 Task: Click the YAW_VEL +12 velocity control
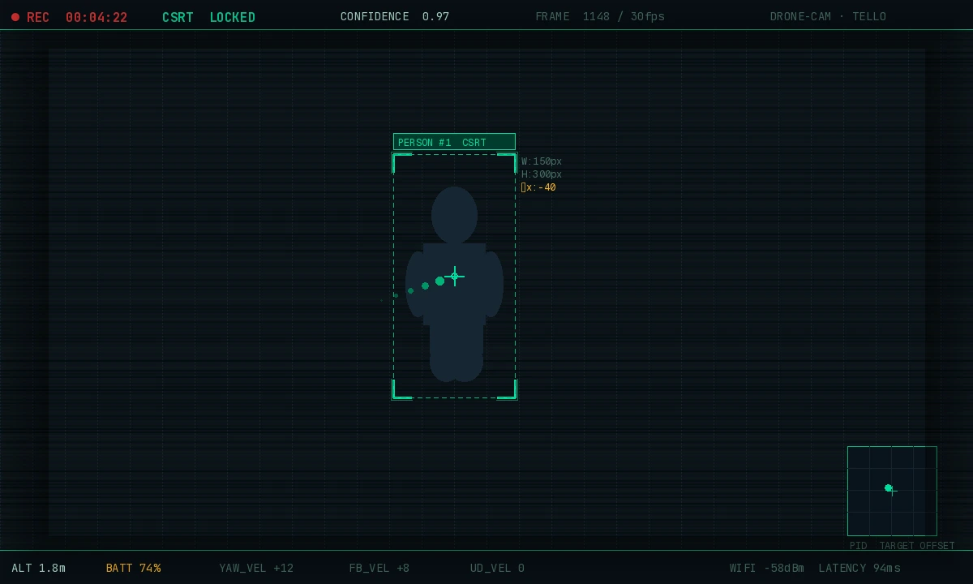pos(256,568)
